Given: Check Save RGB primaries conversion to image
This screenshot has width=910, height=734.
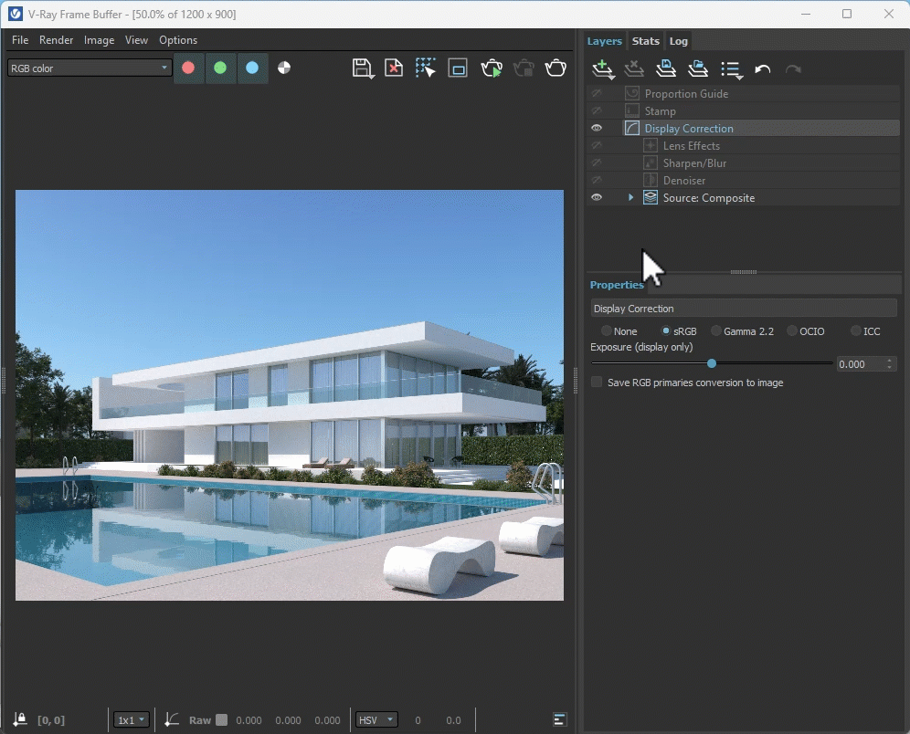Looking at the screenshot, I should coord(597,383).
